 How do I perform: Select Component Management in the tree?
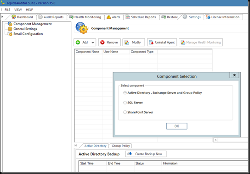(33, 24)
